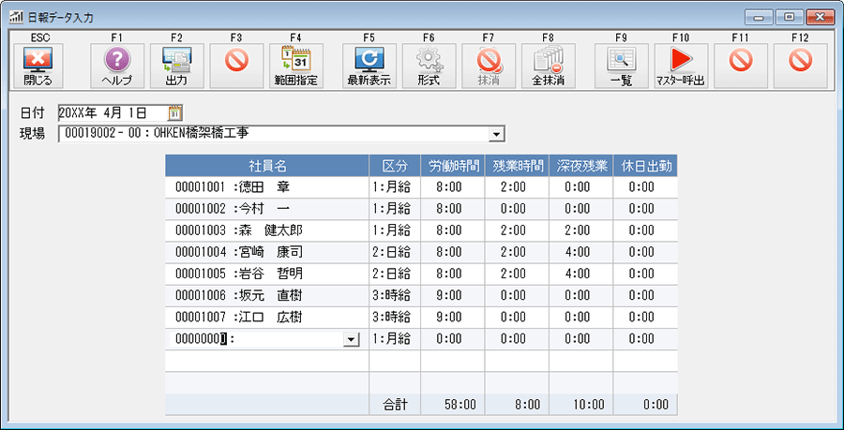Click 深夜残業 cell for 岩谷 哲明
The image size is (844, 430).
coord(580,273)
